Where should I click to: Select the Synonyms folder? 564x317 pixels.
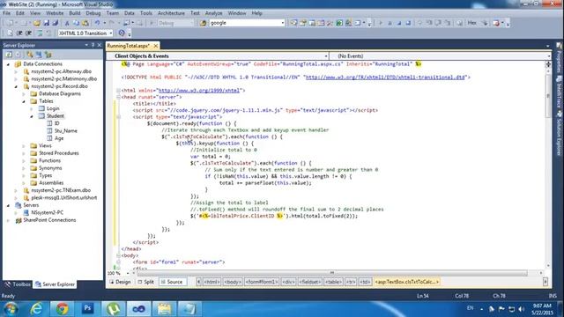pos(50,168)
